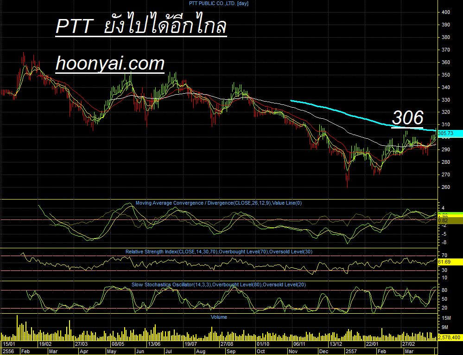Image resolution: width=463 pixels, height=355 pixels.
Task: Click the 310 price axis label
Action: pyautogui.click(x=446, y=124)
